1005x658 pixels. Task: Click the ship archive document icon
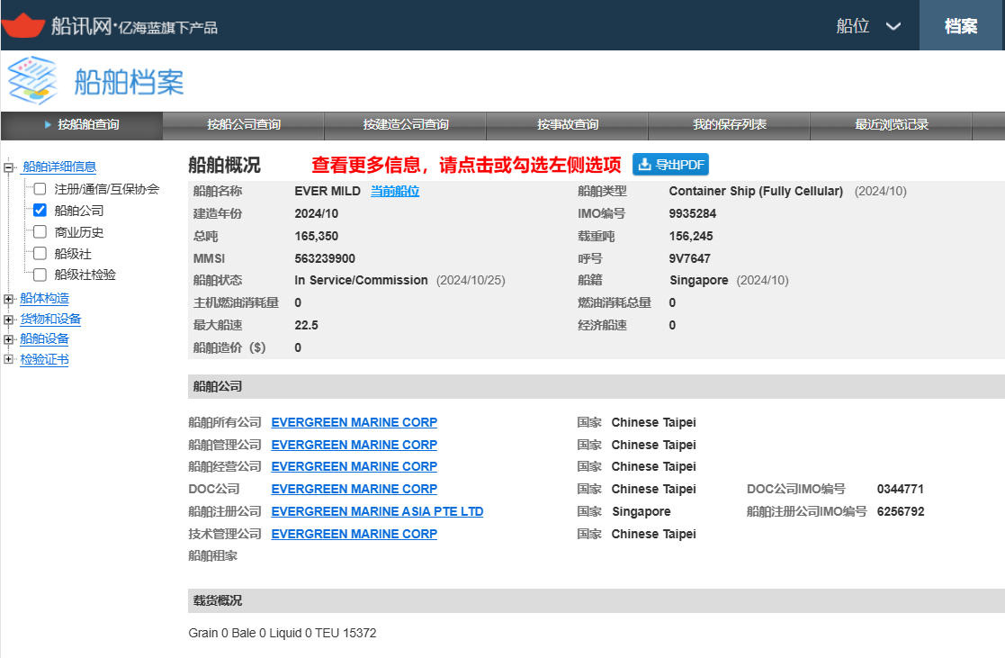click(x=32, y=82)
